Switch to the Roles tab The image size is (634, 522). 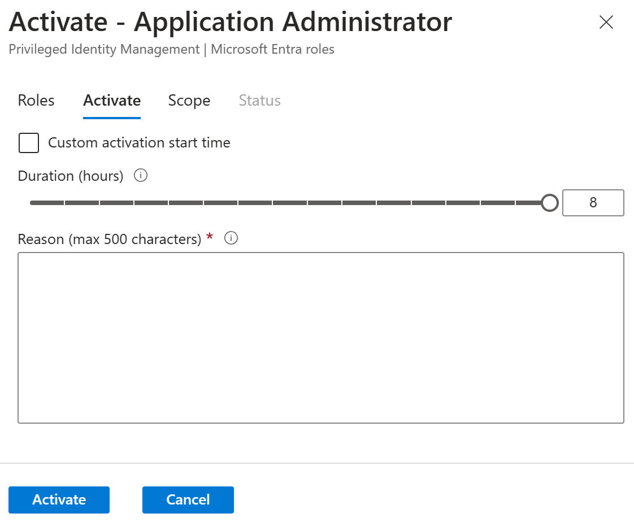(36, 101)
